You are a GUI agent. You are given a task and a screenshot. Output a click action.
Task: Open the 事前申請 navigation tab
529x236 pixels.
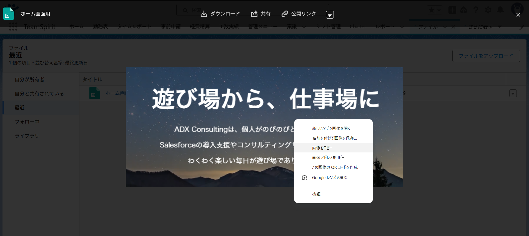tap(171, 27)
